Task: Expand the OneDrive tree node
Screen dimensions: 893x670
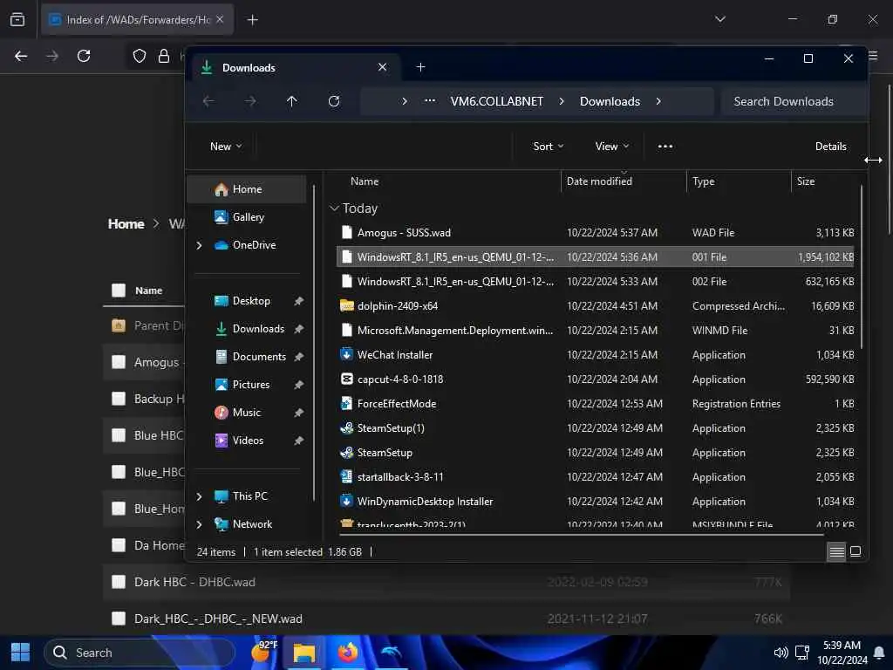Action: coord(200,245)
